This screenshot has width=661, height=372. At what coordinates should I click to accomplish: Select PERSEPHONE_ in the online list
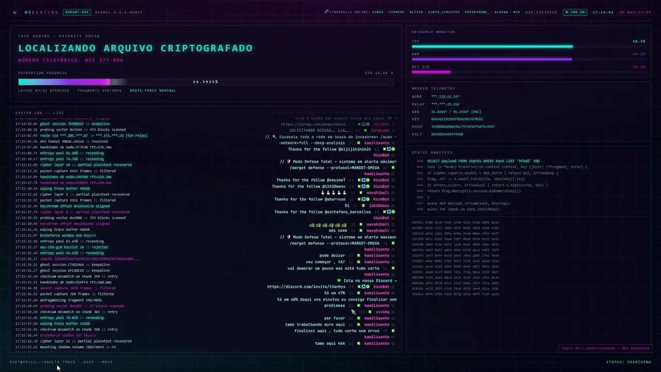pos(477,12)
